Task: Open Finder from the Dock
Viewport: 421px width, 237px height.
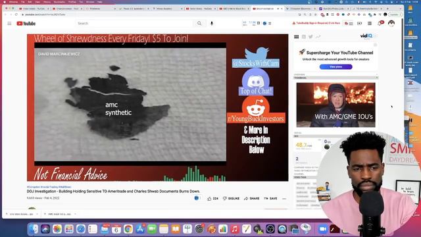Action: coord(34,229)
